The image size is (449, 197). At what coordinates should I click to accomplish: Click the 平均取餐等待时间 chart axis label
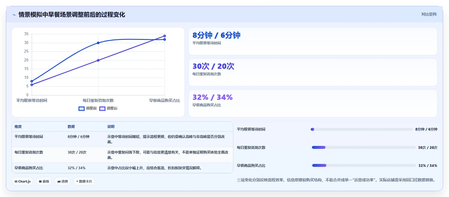pyautogui.click(x=32, y=100)
